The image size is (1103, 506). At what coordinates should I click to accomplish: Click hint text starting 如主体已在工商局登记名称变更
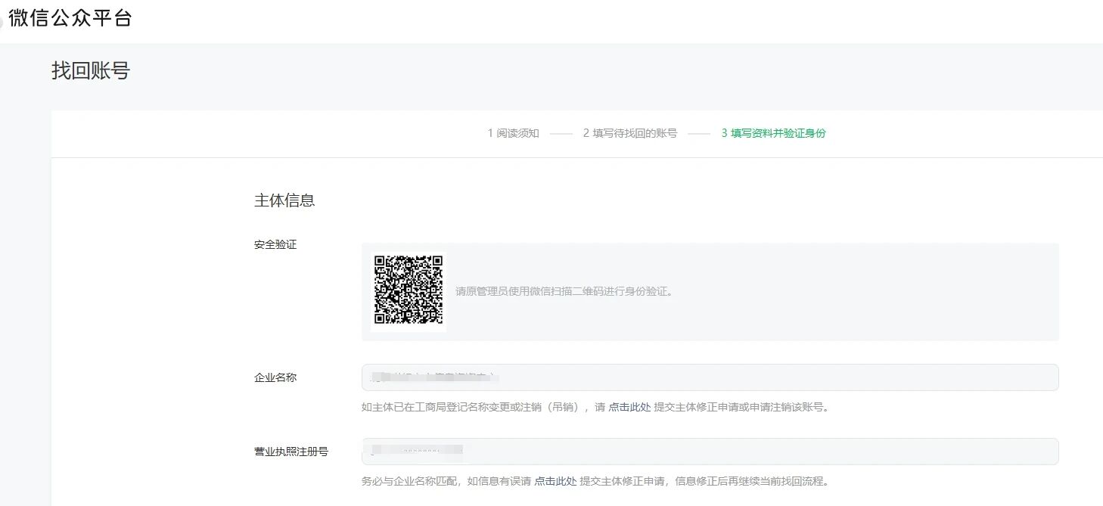(596, 407)
